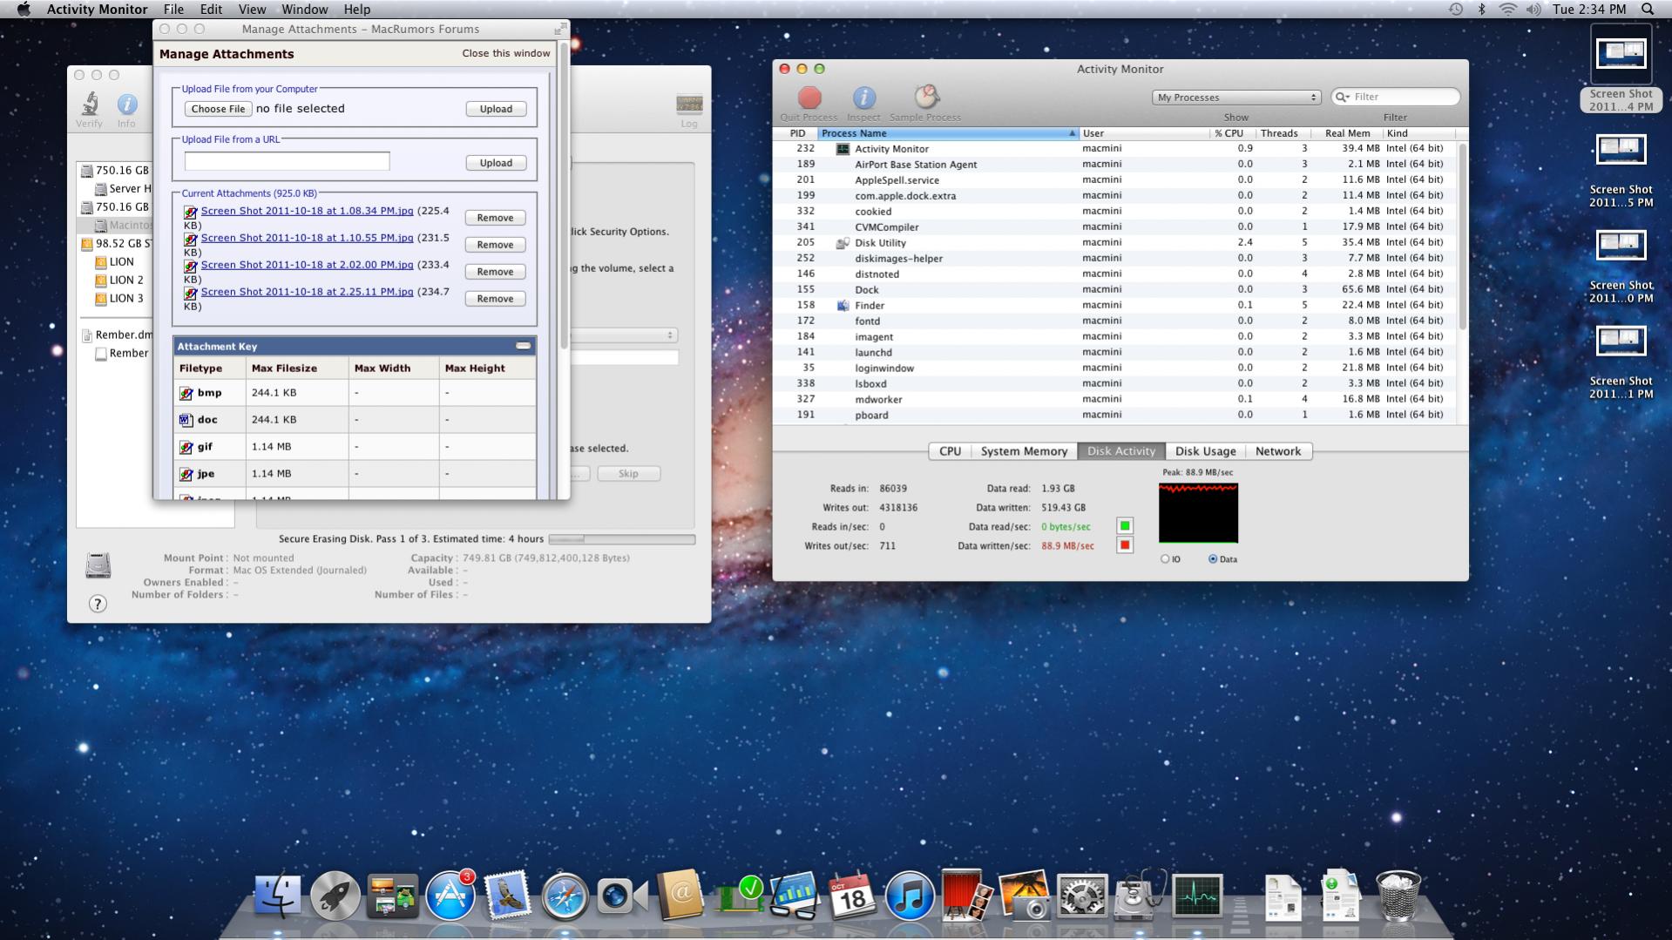Select the Data radio button under the graph
This screenshot has height=940, width=1672.
pos(1213,559)
